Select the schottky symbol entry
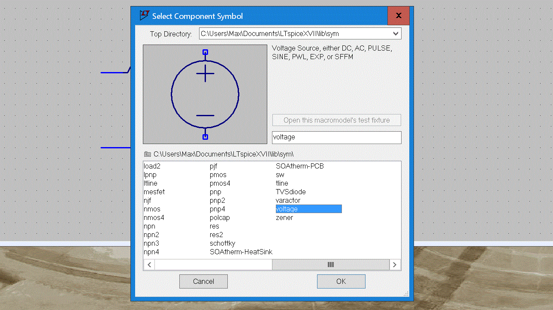Screen dimensions: 553x310 [x=222, y=243]
